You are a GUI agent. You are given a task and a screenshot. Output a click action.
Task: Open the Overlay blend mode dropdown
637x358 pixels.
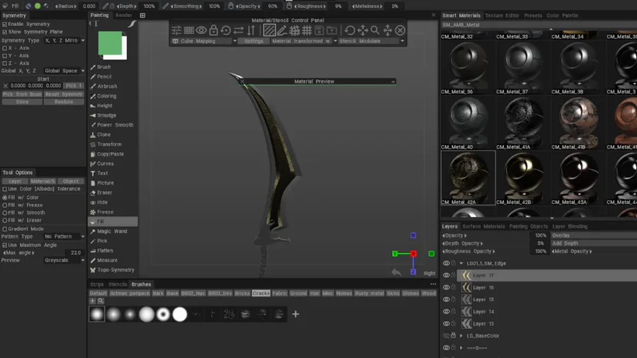pyautogui.click(x=594, y=236)
